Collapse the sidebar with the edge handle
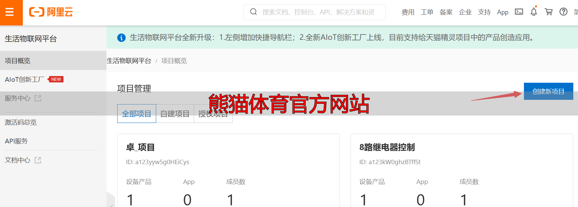 coord(110,200)
